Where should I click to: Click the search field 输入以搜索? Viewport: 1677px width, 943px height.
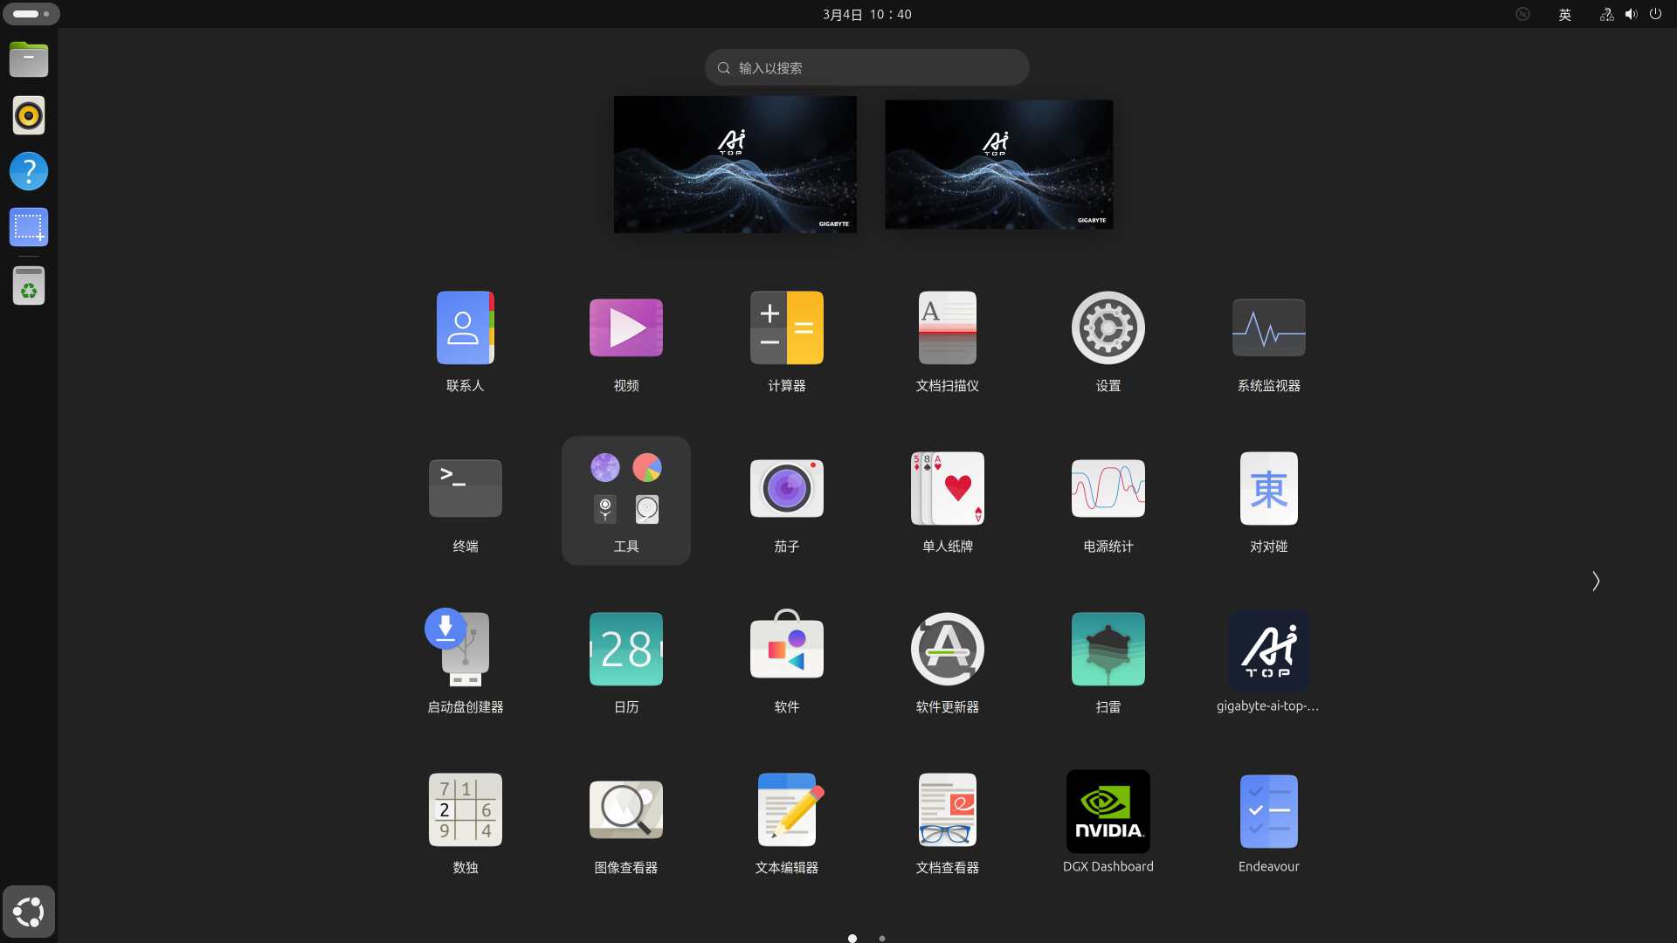point(866,67)
